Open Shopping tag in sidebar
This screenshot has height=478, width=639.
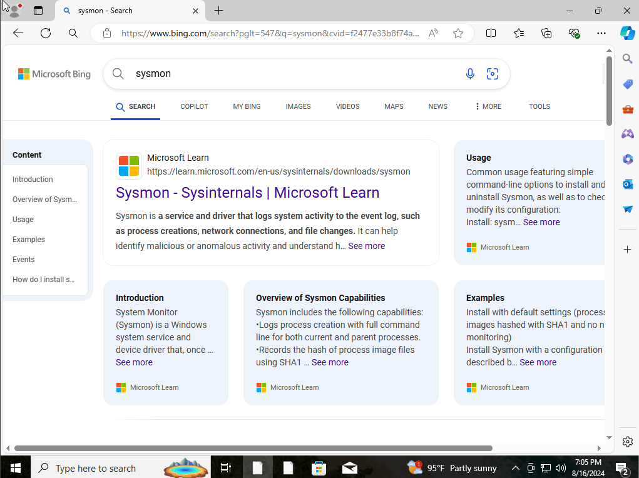point(628,84)
